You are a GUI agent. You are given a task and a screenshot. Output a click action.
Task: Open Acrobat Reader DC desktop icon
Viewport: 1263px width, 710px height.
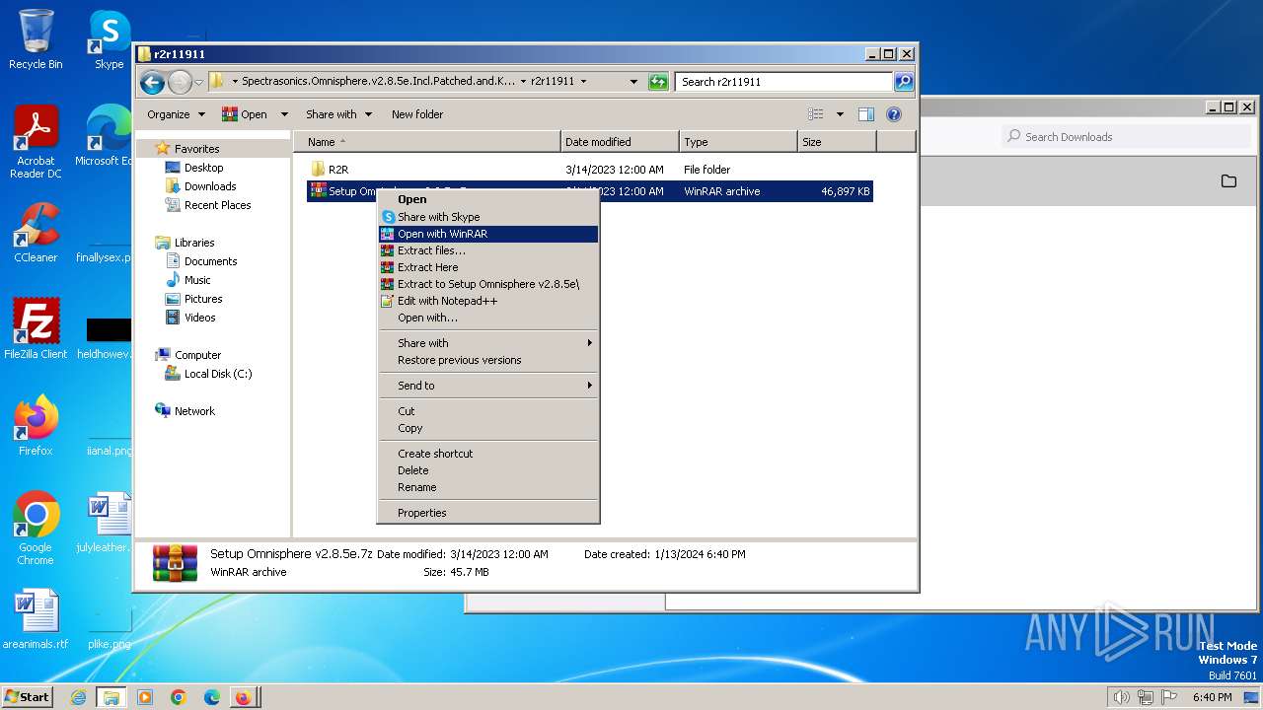click(x=36, y=142)
